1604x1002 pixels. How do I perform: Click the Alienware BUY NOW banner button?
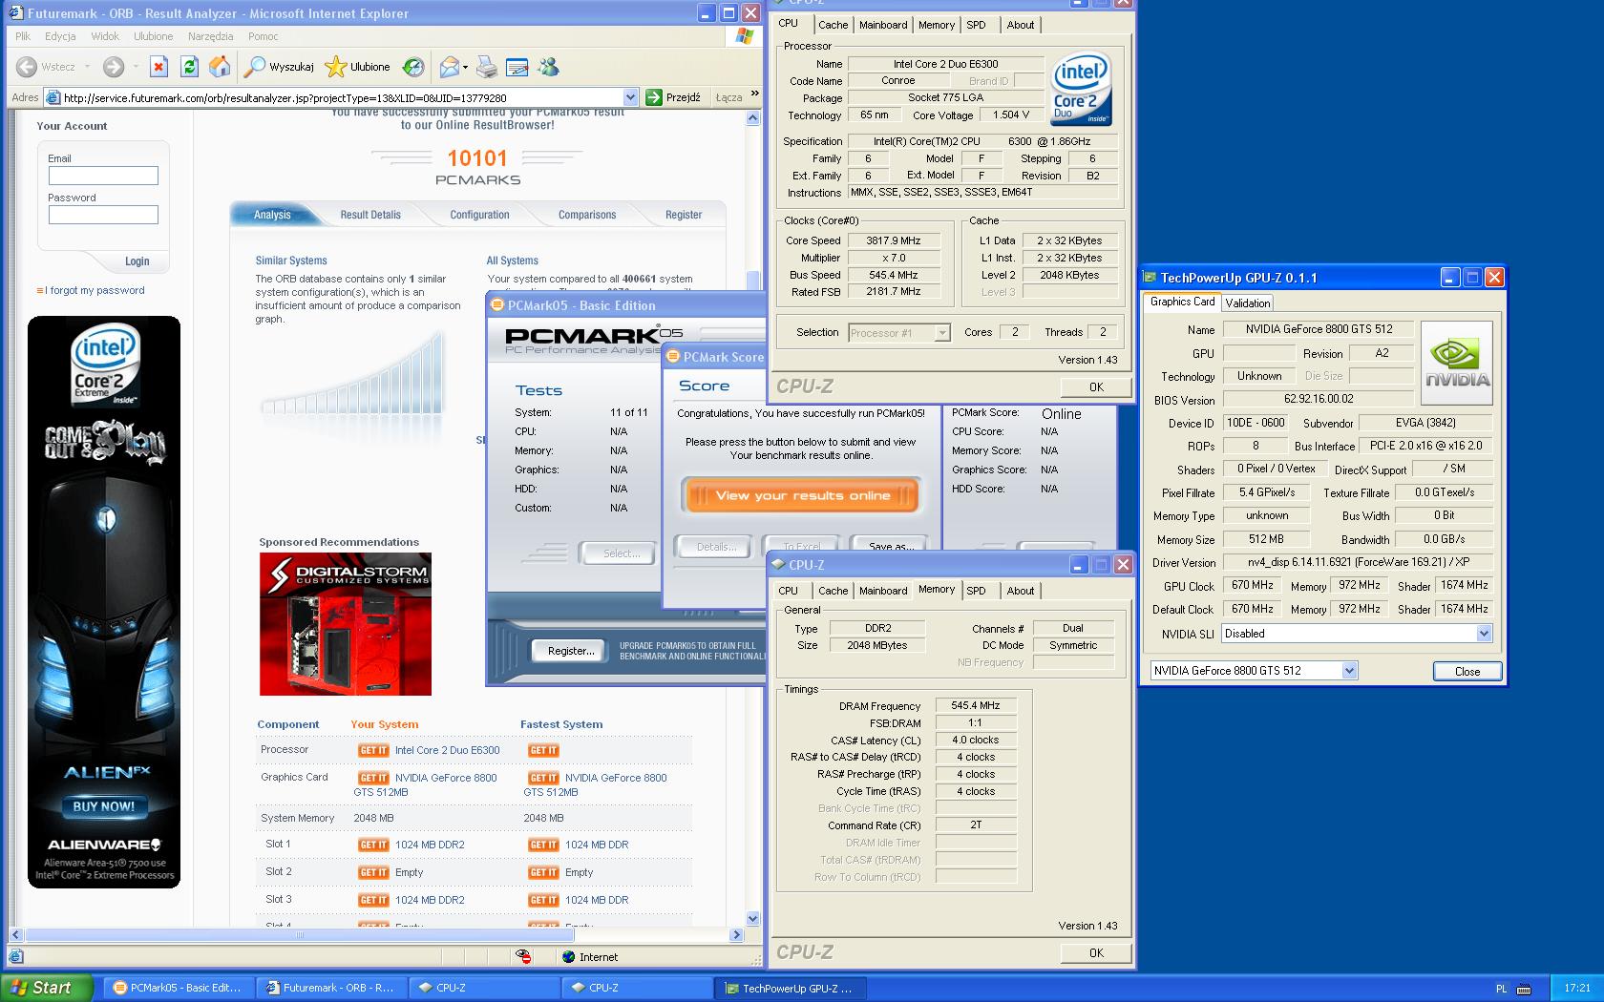pyautogui.click(x=104, y=805)
